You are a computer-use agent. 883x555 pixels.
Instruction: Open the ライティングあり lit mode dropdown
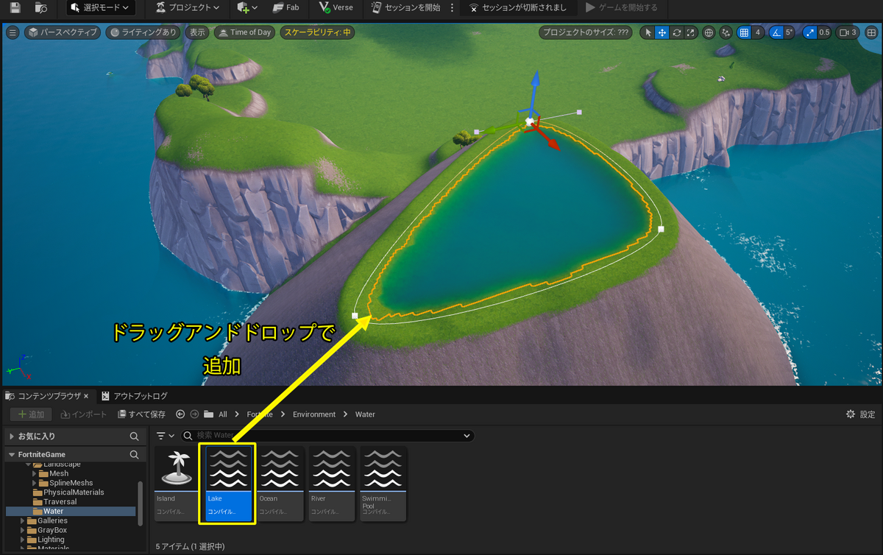[143, 32]
